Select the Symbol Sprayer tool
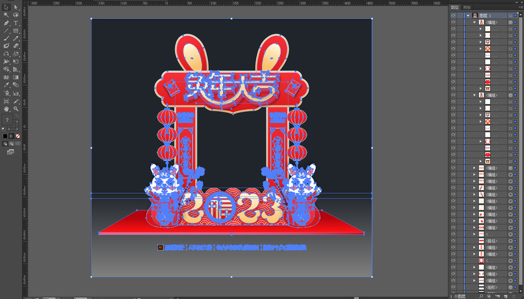The height and width of the screenshot is (299, 524). click(6, 93)
